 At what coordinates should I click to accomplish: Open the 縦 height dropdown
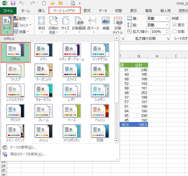pyautogui.click(x=167, y=25)
